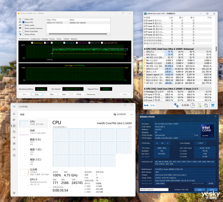Switch to Clocks tab

coord(59,39)
